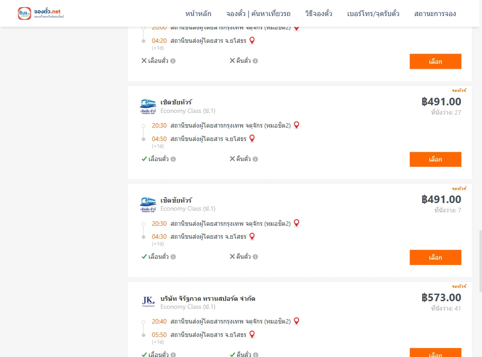Show เลื่อนตั๋ว info icon on trip arriving 04:50
Image resolution: width=482 pixels, height=357 pixels.
point(173,159)
